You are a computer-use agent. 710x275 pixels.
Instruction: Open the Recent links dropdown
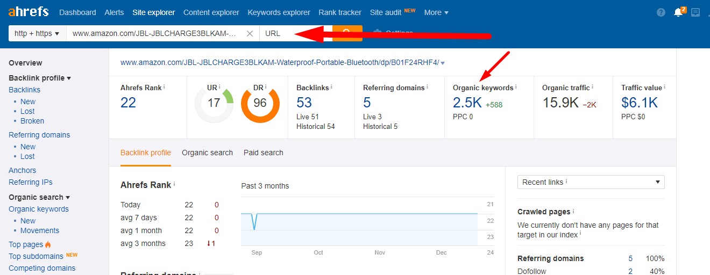coord(591,182)
